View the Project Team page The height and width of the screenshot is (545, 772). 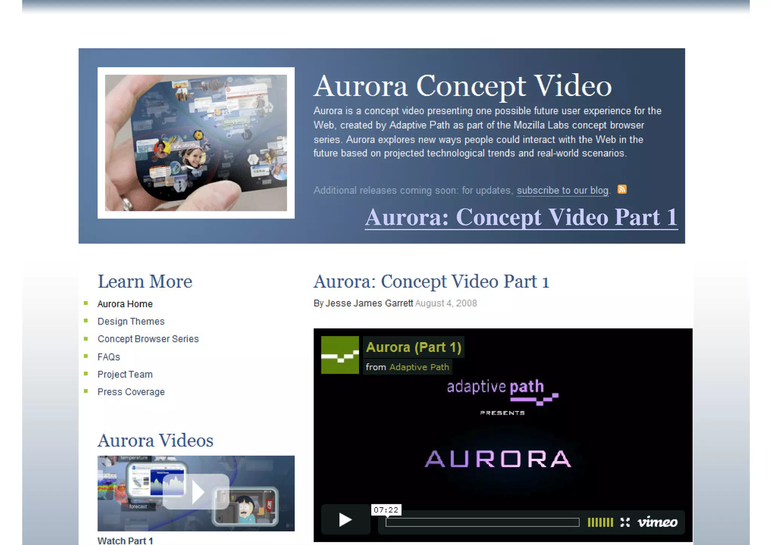125,374
